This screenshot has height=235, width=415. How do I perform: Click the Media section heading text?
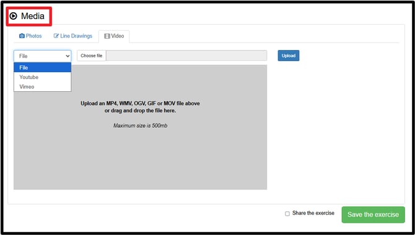[33, 16]
